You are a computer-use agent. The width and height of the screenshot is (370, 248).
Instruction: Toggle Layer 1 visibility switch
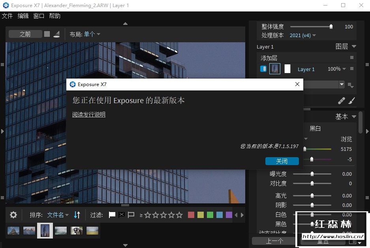click(263, 69)
